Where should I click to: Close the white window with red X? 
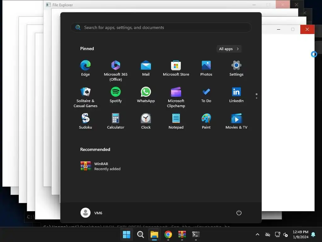[x=307, y=29]
